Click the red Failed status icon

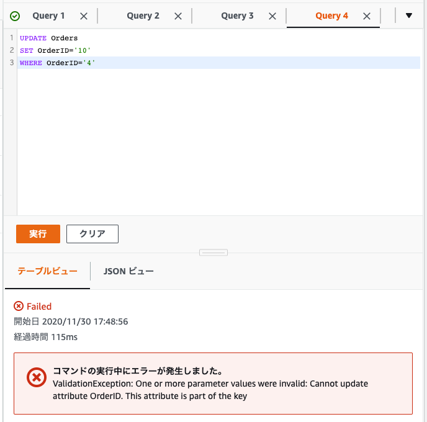[x=19, y=306]
